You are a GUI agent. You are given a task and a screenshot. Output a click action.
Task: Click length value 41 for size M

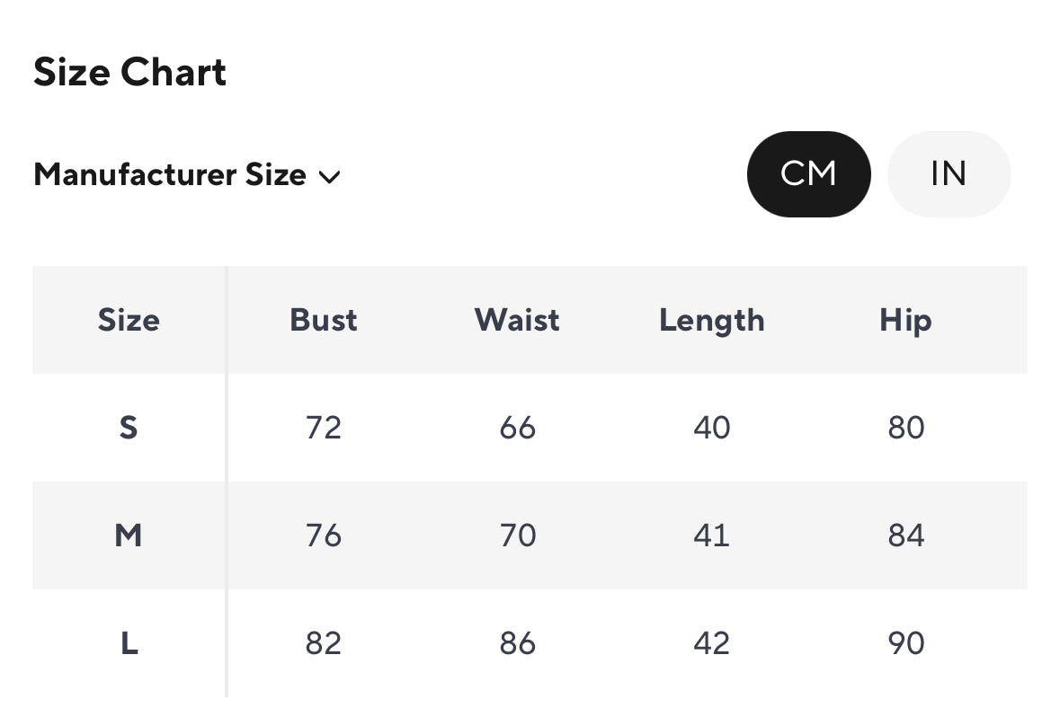(712, 536)
